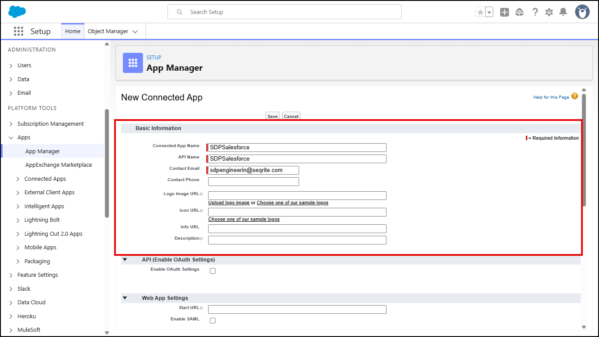Click the user avatar profile icon

point(582,12)
